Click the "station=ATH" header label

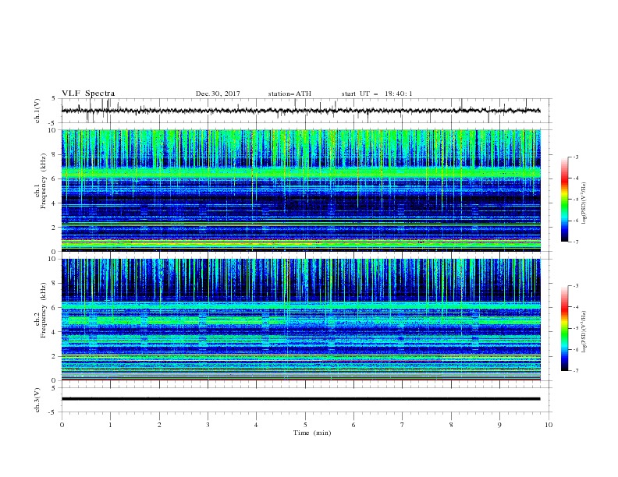point(289,94)
